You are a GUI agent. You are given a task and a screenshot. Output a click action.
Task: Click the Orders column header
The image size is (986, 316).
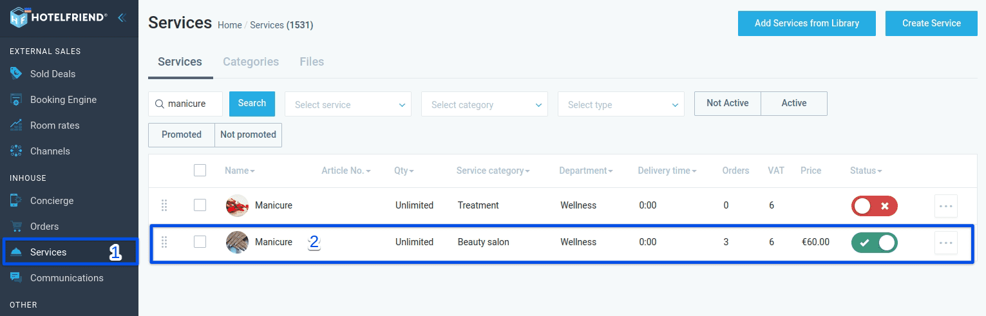click(x=736, y=171)
